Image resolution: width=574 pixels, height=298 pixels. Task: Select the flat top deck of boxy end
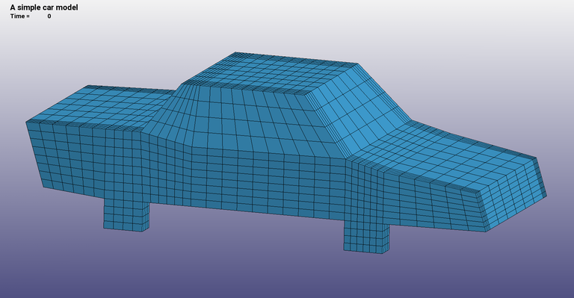coord(99,106)
